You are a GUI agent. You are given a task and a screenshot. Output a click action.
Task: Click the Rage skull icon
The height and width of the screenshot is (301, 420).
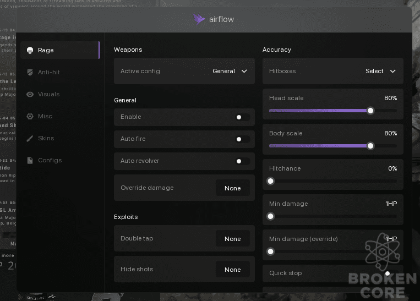click(x=30, y=50)
